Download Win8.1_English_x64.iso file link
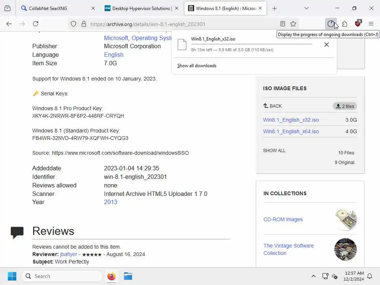Image resolution: width=380 pixels, height=285 pixels. pyautogui.click(x=291, y=131)
